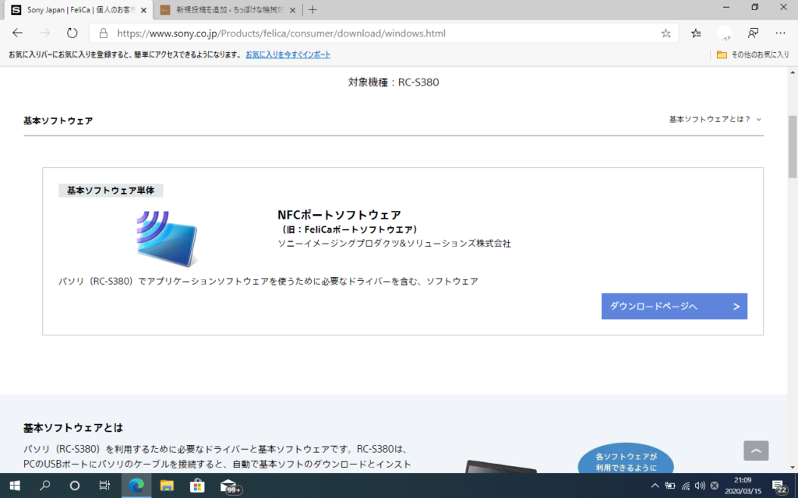Open Task View on the taskbar

click(x=104, y=486)
